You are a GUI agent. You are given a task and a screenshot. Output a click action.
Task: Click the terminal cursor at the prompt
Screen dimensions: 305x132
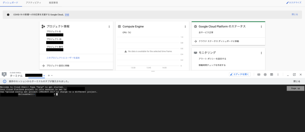pyautogui.click(x=57, y=94)
